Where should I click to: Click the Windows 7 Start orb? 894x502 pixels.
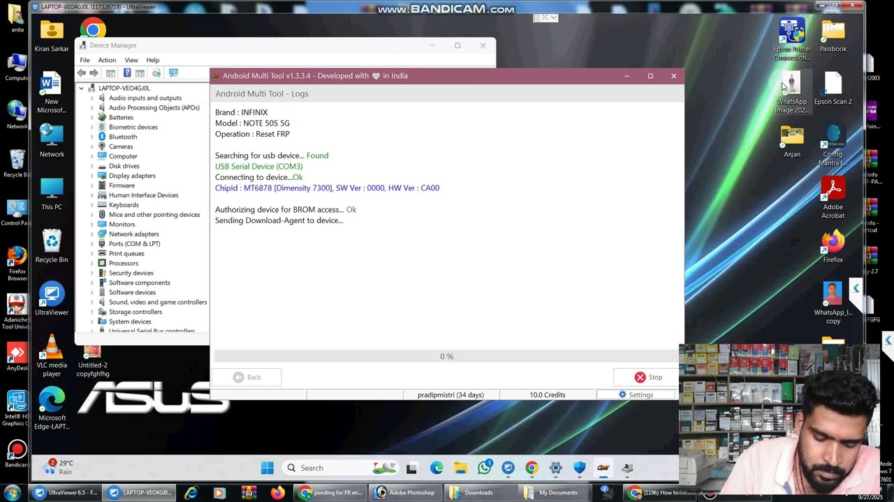(x=12, y=493)
